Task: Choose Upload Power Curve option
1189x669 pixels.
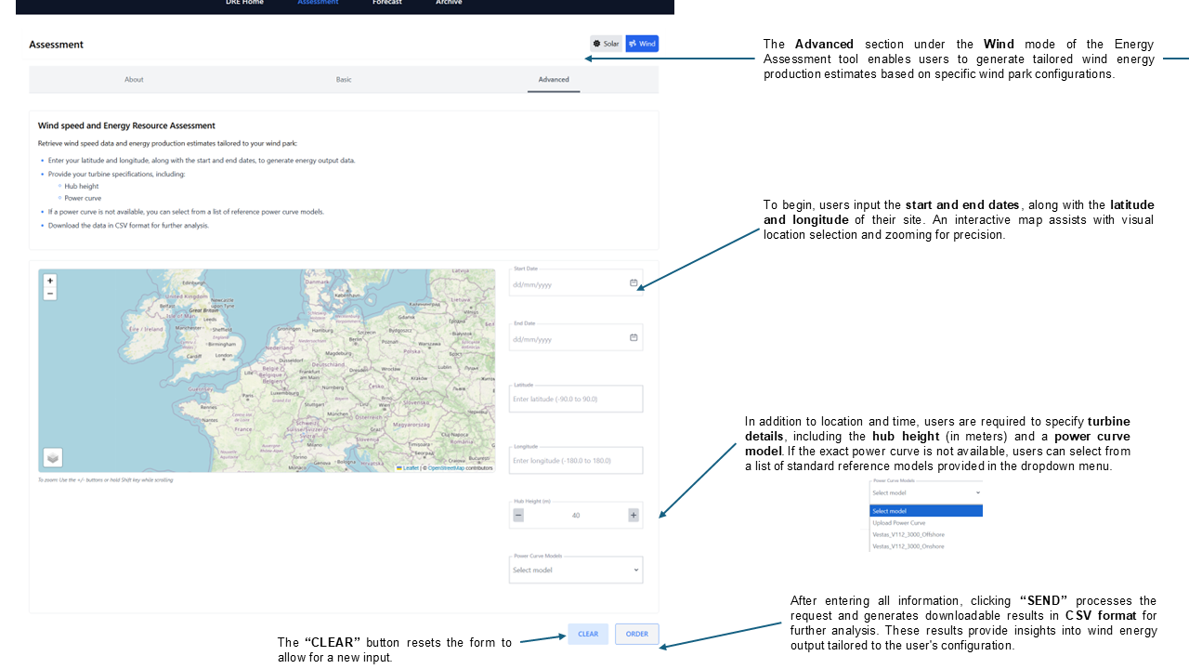Action: 898,523
